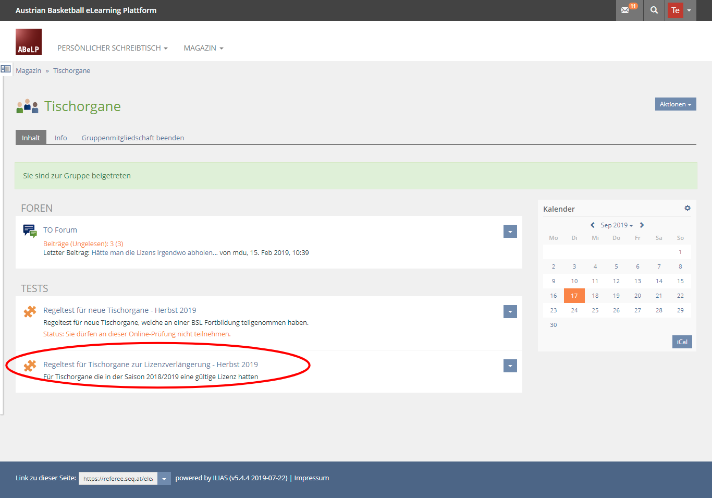Click Gruppenmitgliedschaft beenden tab
The height and width of the screenshot is (498, 712).
(132, 138)
